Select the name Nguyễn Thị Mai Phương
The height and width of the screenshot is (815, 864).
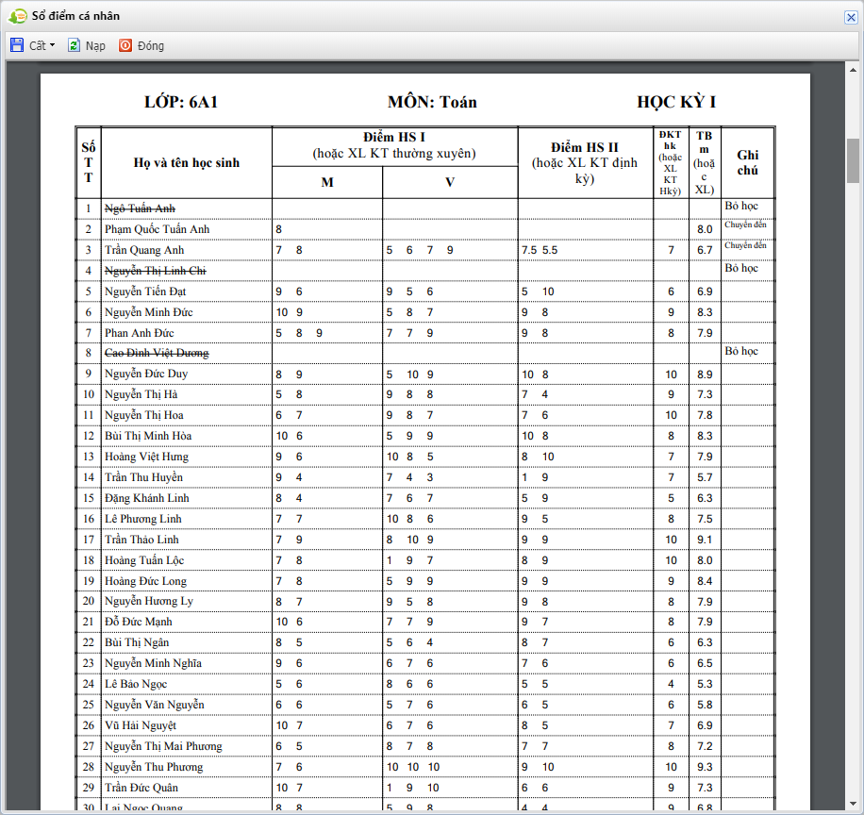164,747
